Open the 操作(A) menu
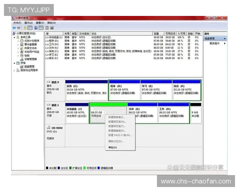239x191 pixels. point(28,23)
